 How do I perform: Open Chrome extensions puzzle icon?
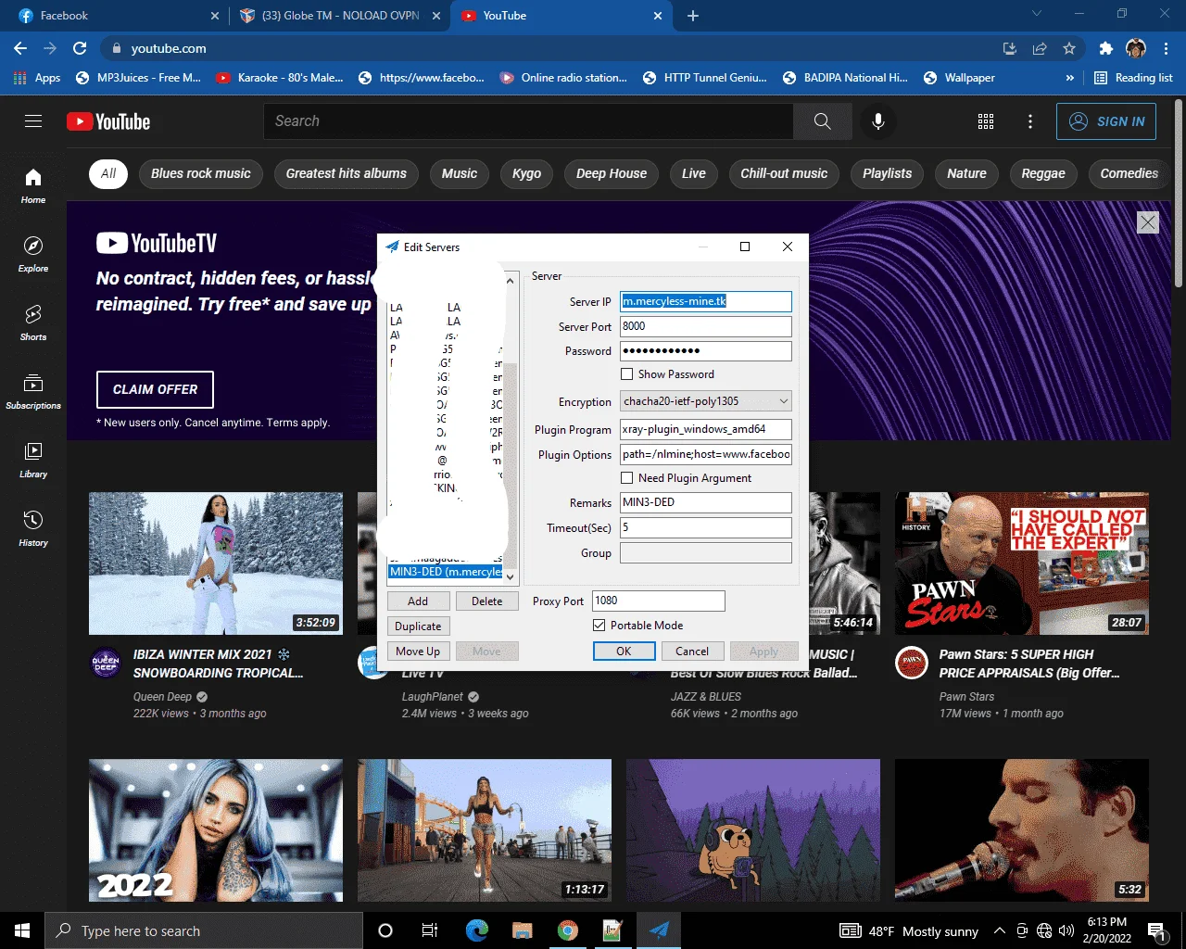[x=1105, y=48]
